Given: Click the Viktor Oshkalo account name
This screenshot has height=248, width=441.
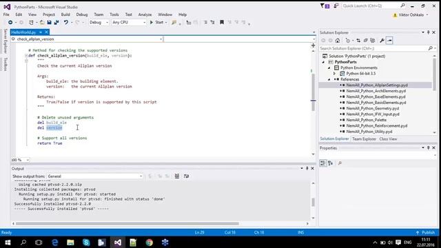Looking at the screenshot, I should (x=411, y=14).
